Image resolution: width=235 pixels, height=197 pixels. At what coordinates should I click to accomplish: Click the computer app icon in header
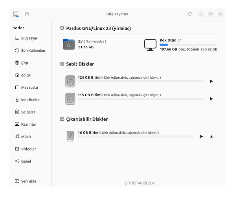(16, 14)
